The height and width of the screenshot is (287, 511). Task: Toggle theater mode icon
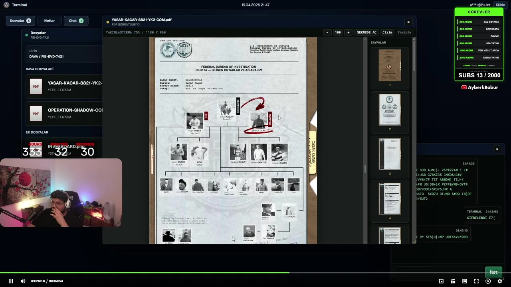[464, 281]
